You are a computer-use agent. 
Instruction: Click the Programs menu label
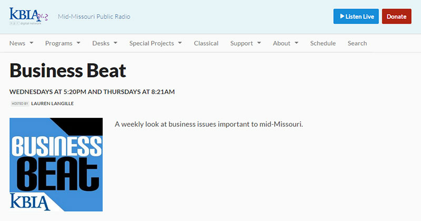tap(58, 43)
